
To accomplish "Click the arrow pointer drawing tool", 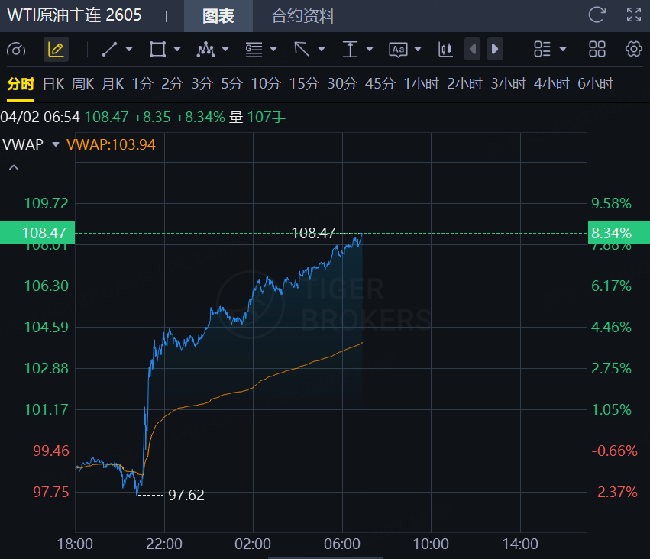I will (302, 50).
